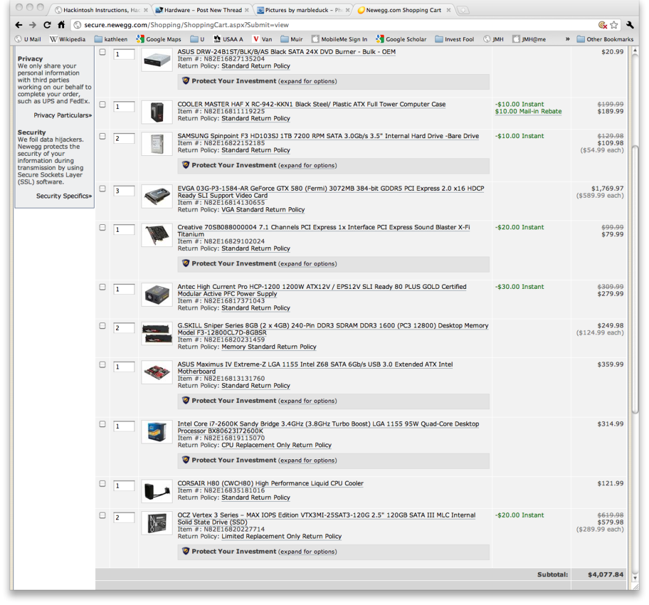Open the CORSAIR H80 Liquid CPU Cooler link
This screenshot has height=605, width=649.
pyautogui.click(x=270, y=483)
